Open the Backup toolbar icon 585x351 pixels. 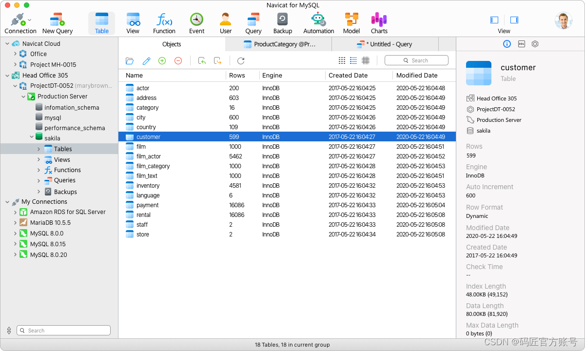(283, 23)
